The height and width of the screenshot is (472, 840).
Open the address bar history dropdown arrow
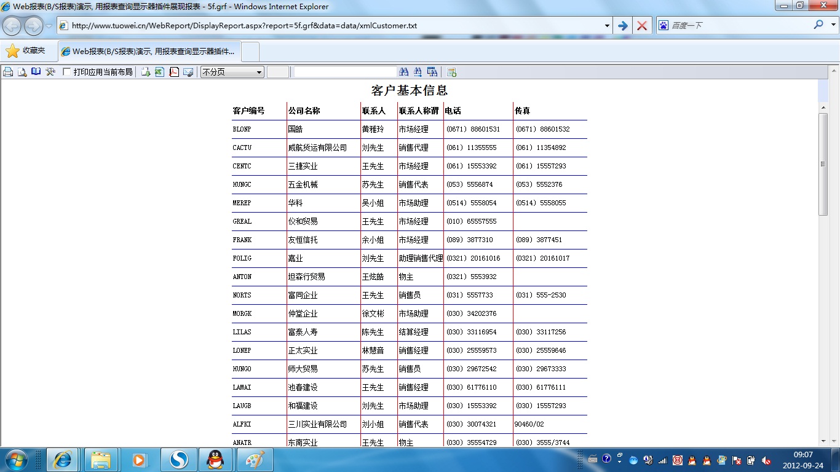click(607, 26)
